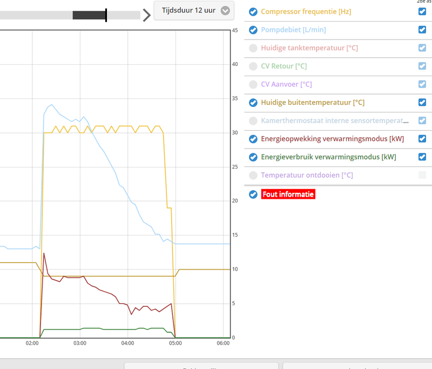
Task: Enable CV Aanvoer grey circle icon
Action: tap(253, 84)
